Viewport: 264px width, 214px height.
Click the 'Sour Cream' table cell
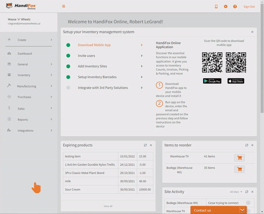pos(91,189)
